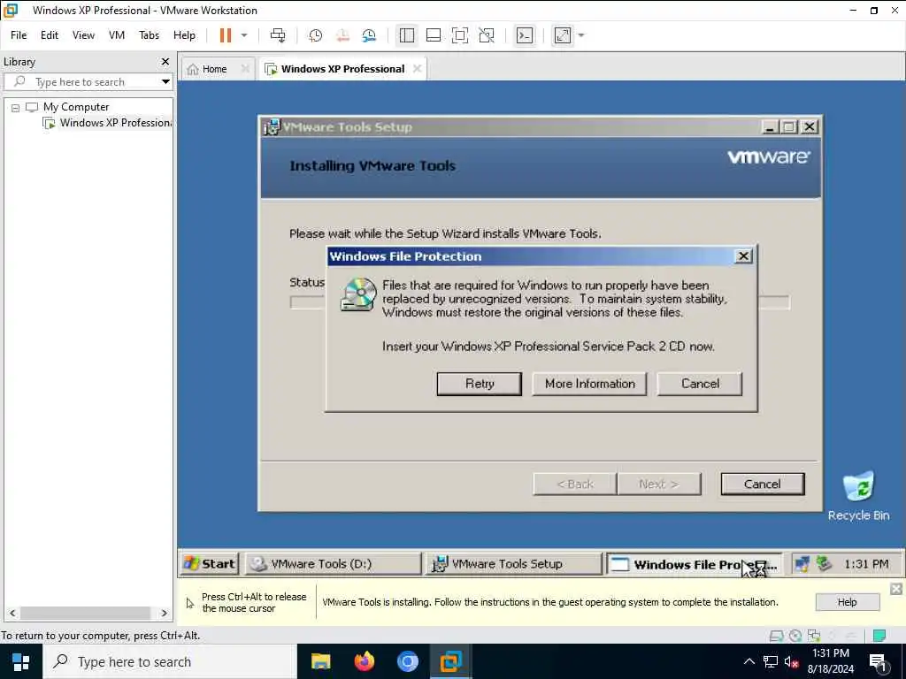
Task: Select Windows XP Professional in the library tree
Action: [x=115, y=123]
